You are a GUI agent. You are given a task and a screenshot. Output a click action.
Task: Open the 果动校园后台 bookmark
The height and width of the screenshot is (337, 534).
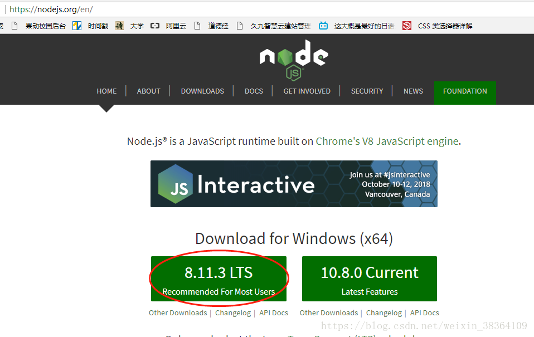coord(38,26)
